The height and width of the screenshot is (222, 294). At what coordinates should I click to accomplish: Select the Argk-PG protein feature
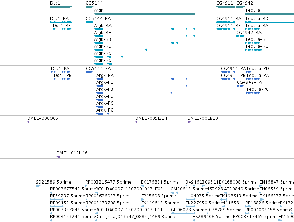coord(100,107)
